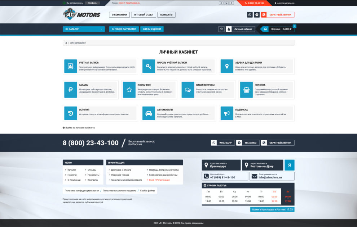Click the top bar phone number 8 (800) 23-43-100
This screenshot has width=357, height=227.
point(254,3)
